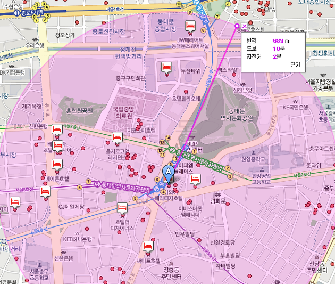
Task: Click the 민우빌딩 label
Action: click(x=185, y=234)
